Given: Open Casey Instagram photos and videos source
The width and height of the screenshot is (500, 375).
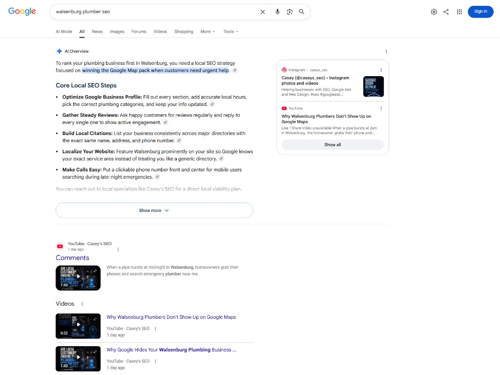Looking at the screenshot, I should point(315,81).
